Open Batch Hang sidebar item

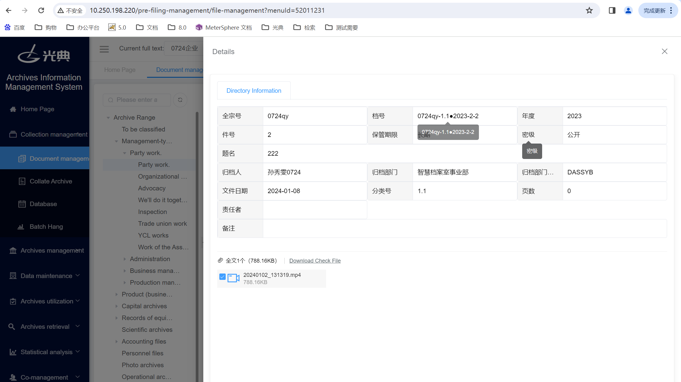tap(44, 227)
